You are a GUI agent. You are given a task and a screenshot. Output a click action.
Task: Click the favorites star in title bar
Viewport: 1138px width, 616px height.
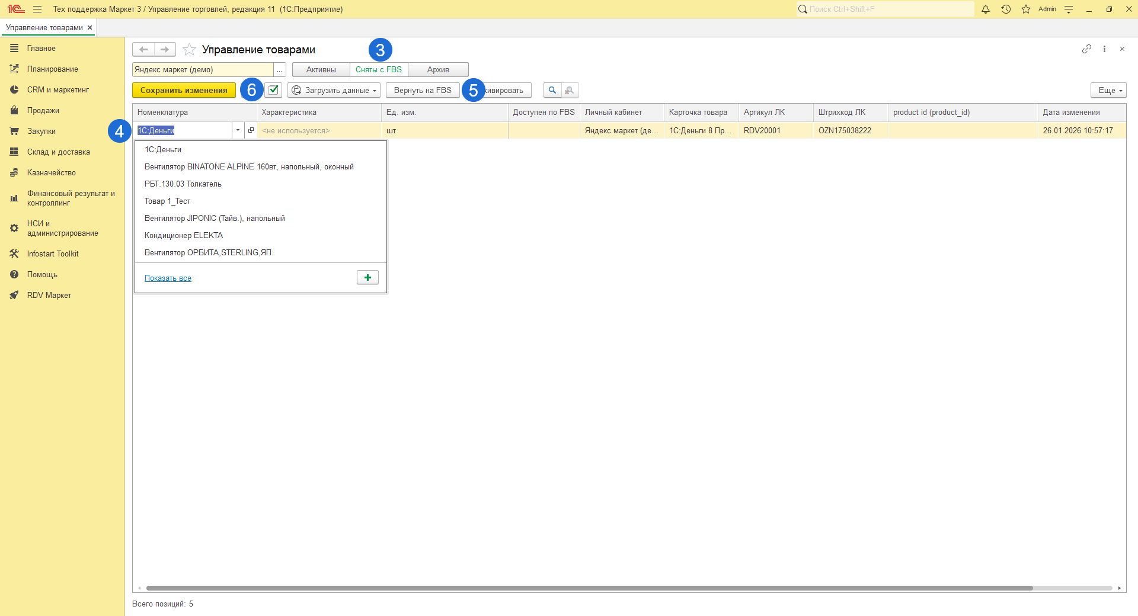click(x=1026, y=9)
